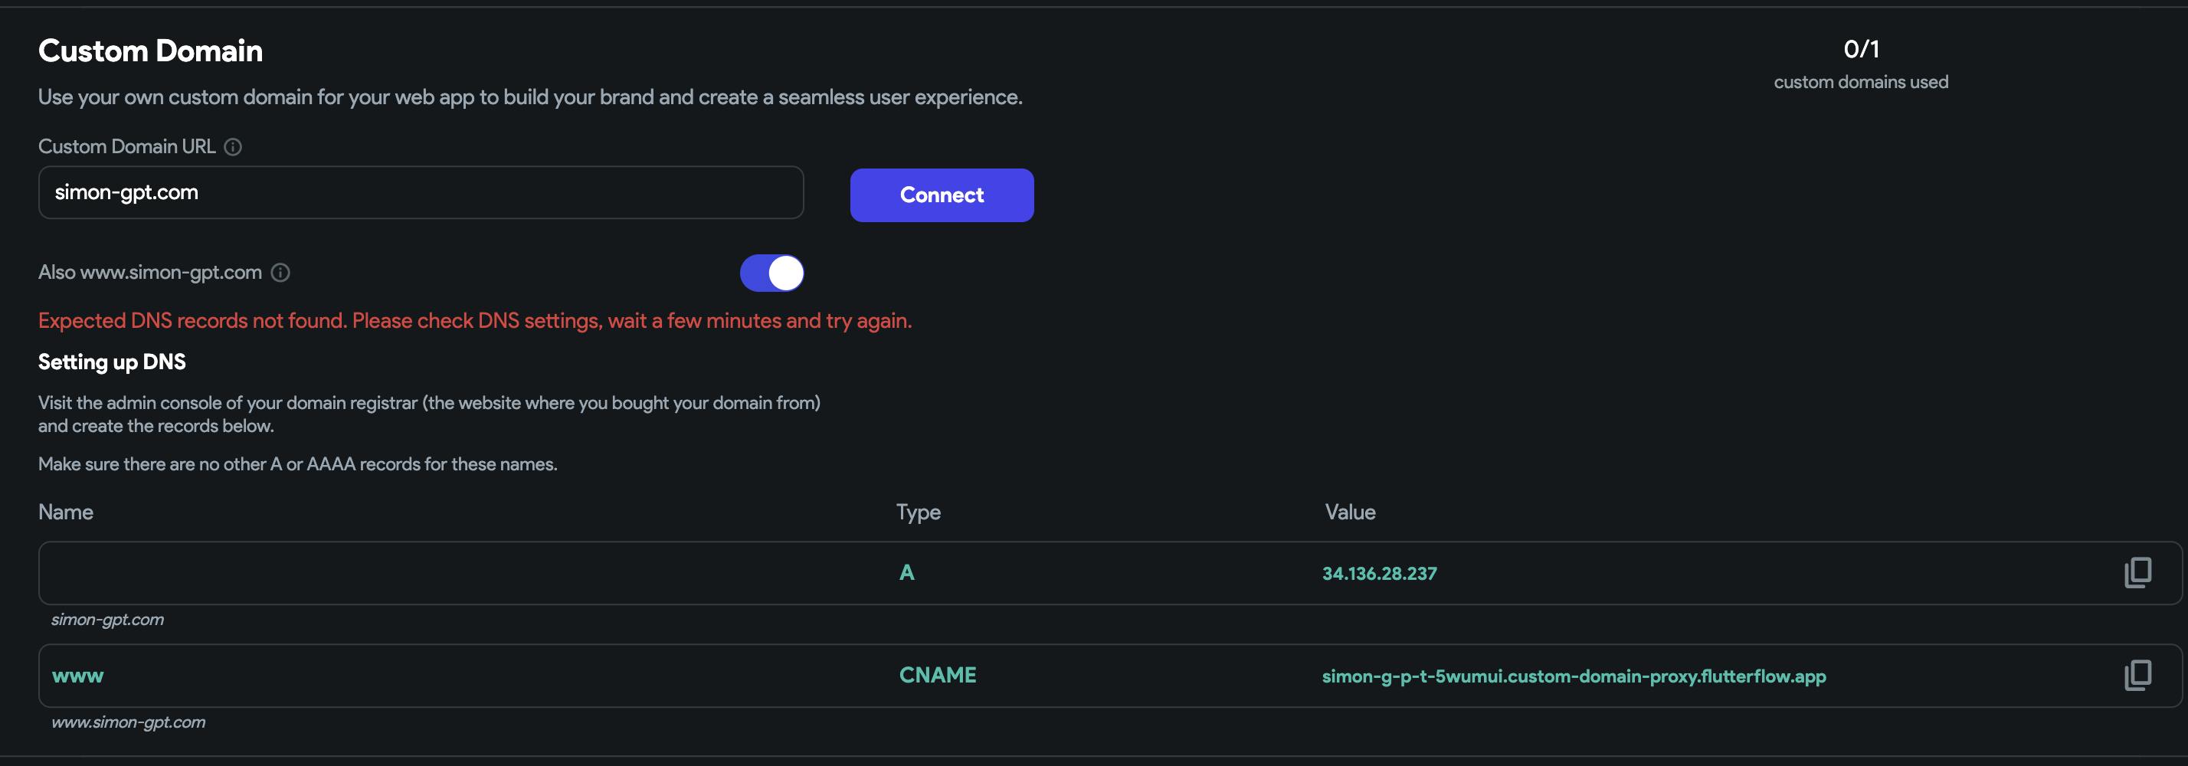Click the Custom Domain section title
The height and width of the screenshot is (766, 2188).
(x=150, y=51)
